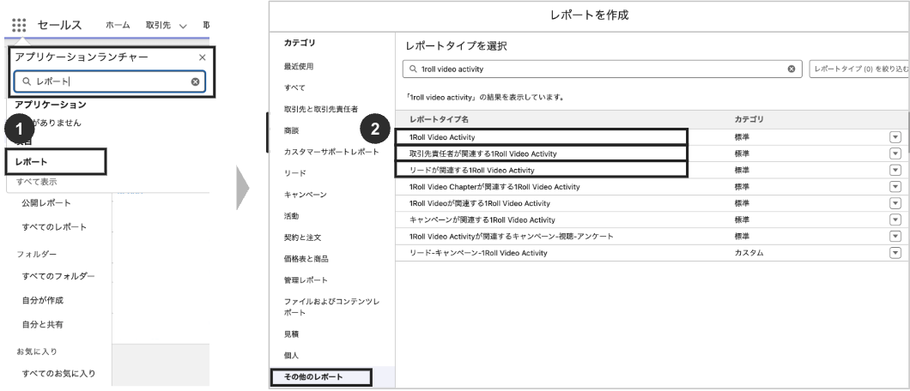Open dropdown arrow for 1Roll Videoが関連する row
910x391 pixels.
pyautogui.click(x=895, y=203)
